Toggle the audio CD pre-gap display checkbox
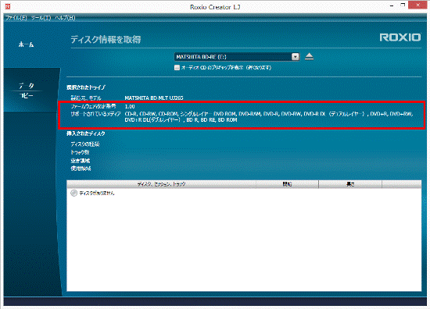 point(177,67)
